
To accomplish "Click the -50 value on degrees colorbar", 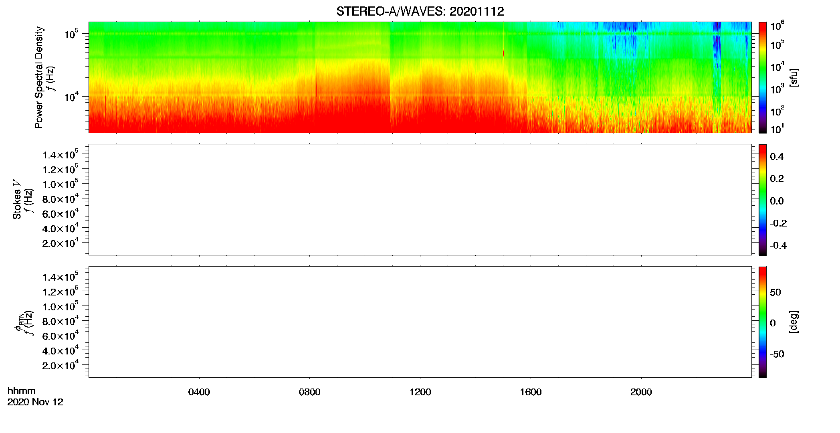I will pos(777,354).
